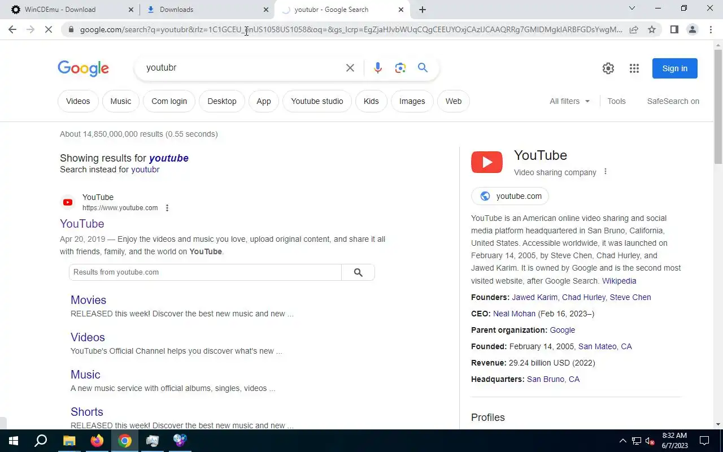
Task: Show hidden system tray icons
Action: (623, 441)
